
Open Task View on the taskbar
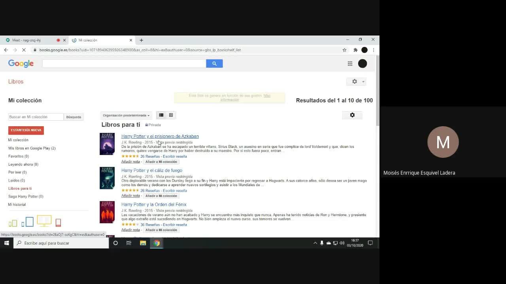129,243
